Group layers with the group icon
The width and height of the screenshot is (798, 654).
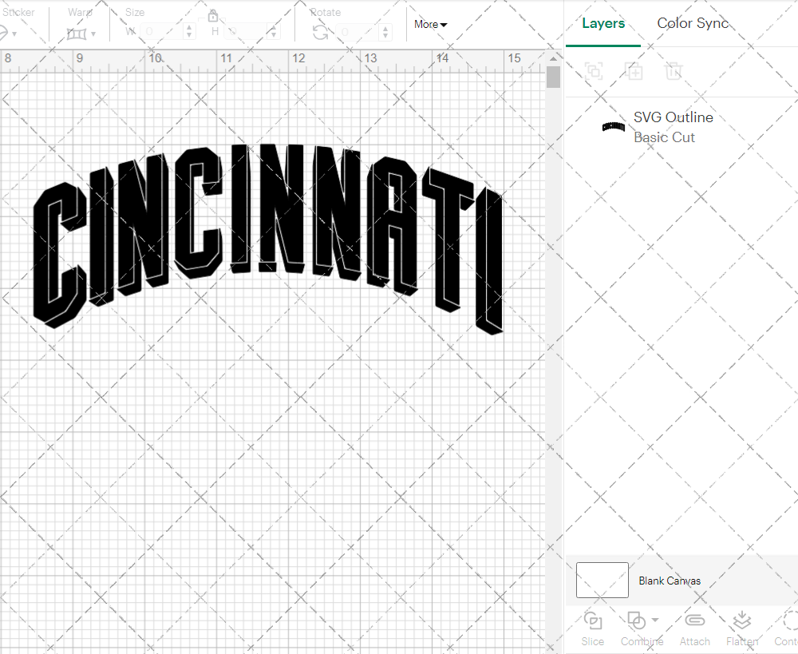click(593, 71)
